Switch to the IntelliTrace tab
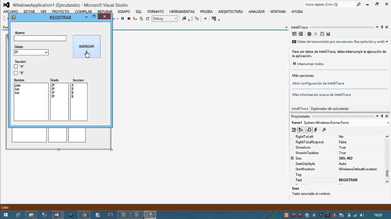The width and height of the screenshot is (391, 219). click(x=300, y=109)
